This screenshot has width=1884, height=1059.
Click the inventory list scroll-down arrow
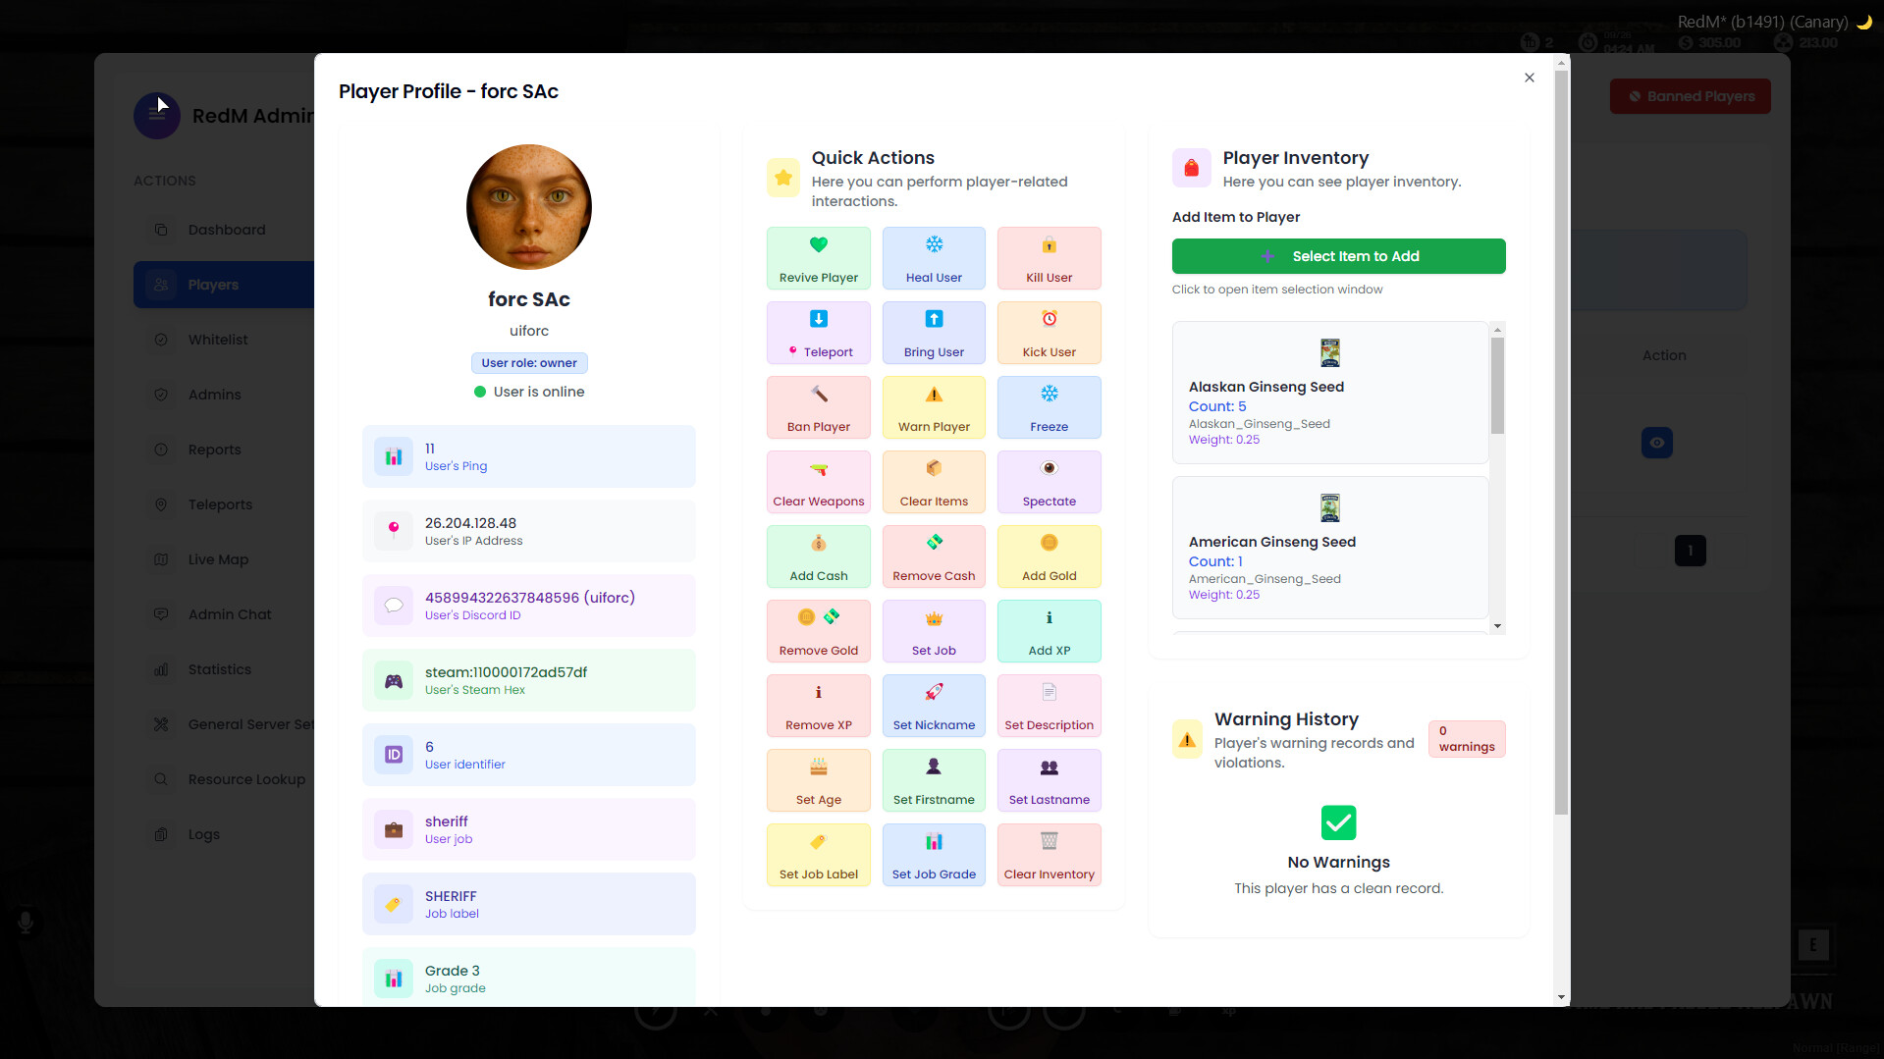(1497, 626)
